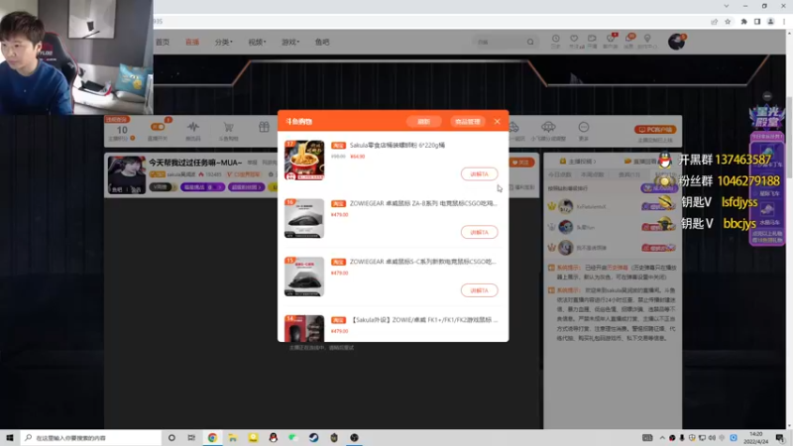
Task: Open the Yuba community tab
Action: click(322, 42)
